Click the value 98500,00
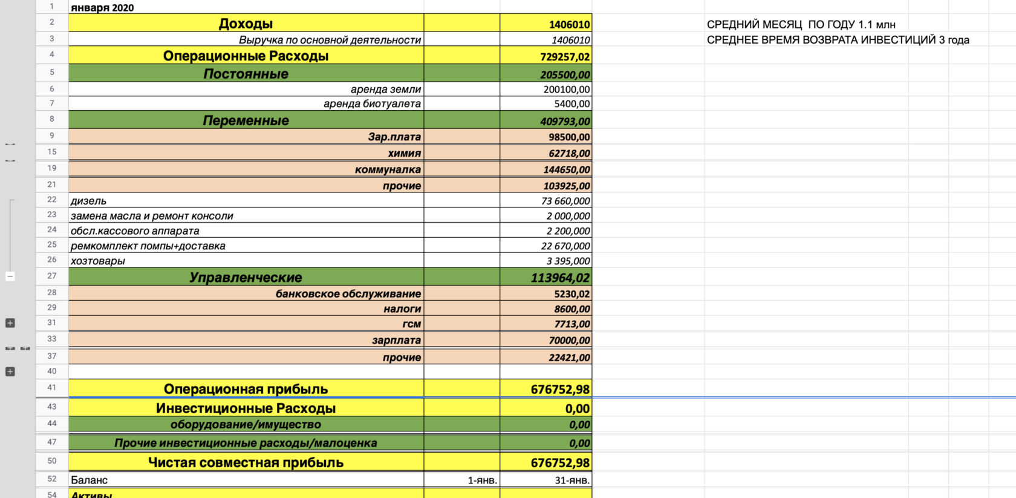1016x498 pixels. click(546, 137)
